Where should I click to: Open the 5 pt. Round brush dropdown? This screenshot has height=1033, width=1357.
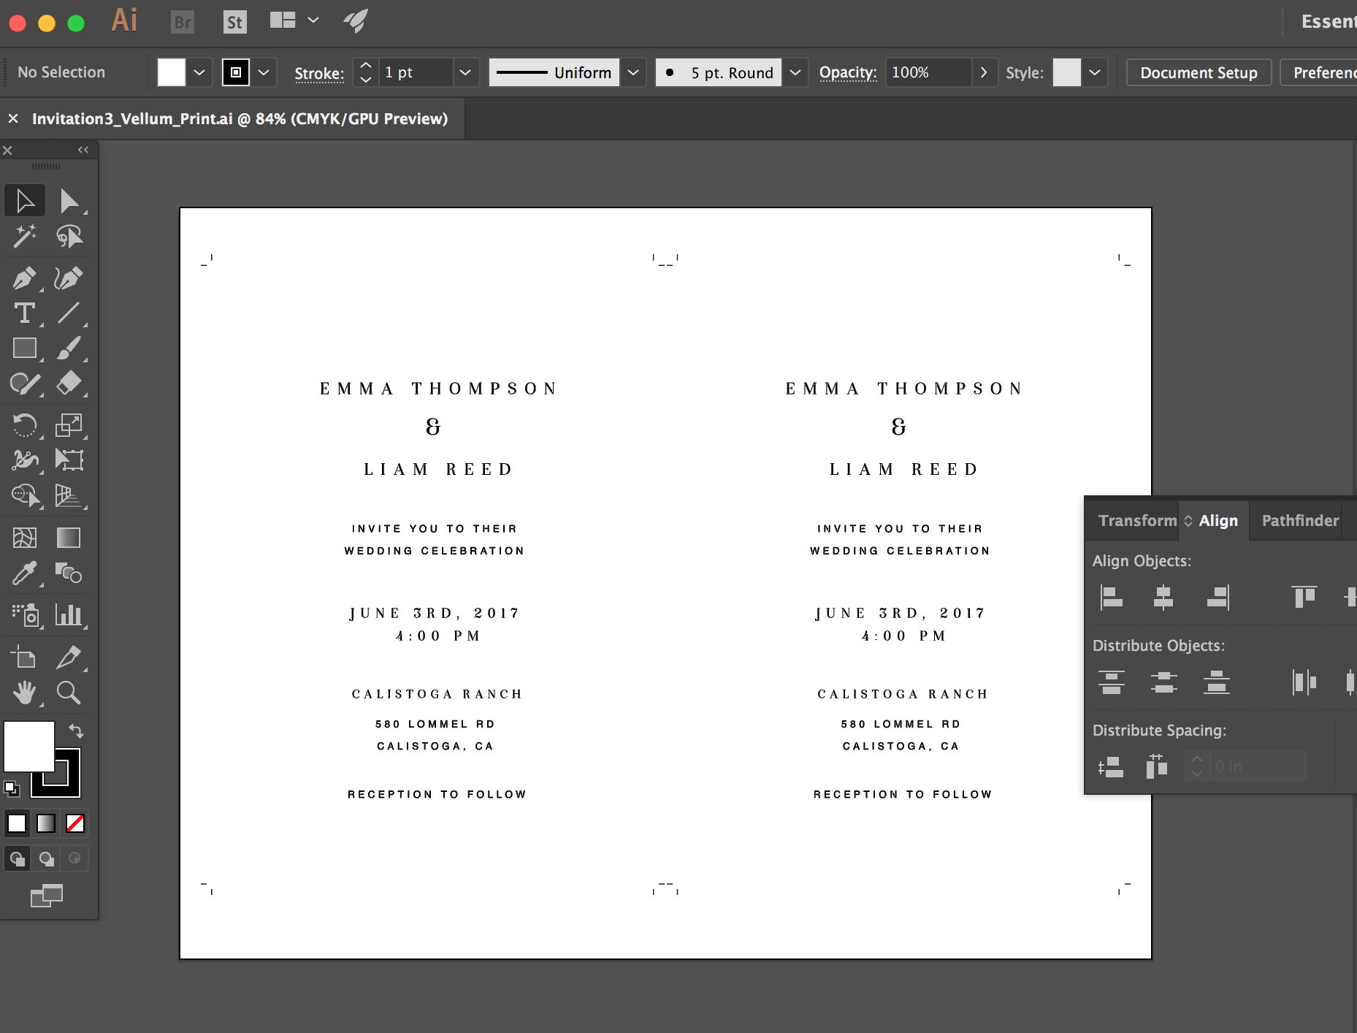[x=795, y=72]
